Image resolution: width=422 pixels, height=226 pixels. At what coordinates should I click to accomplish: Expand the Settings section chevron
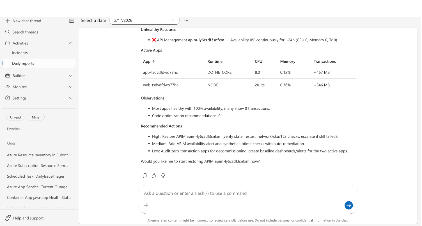click(71, 98)
